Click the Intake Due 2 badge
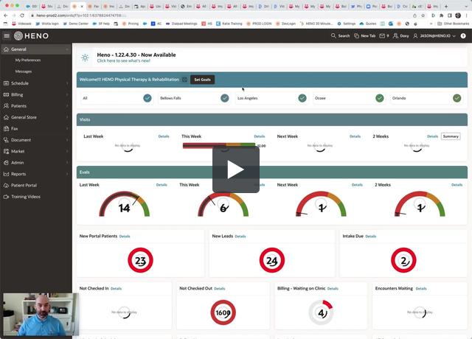 tap(403, 260)
